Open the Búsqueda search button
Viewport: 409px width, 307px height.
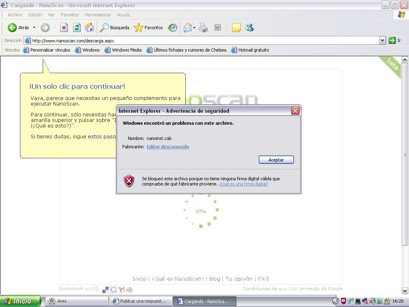click(x=115, y=28)
